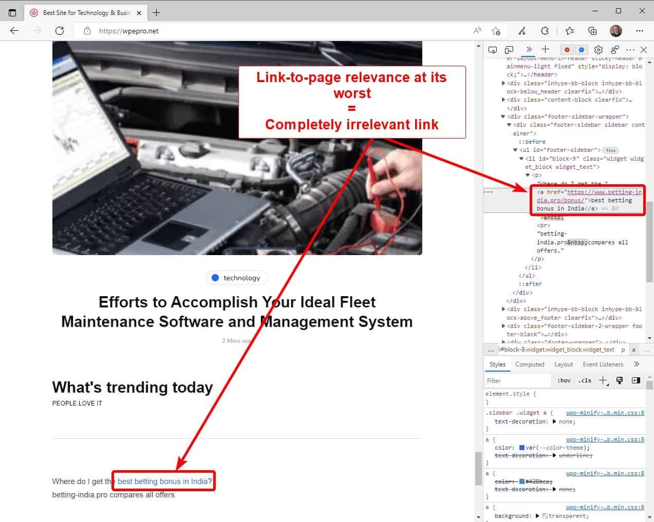654x522 pixels.
Task: Add this page to favorites
Action: [x=496, y=31]
